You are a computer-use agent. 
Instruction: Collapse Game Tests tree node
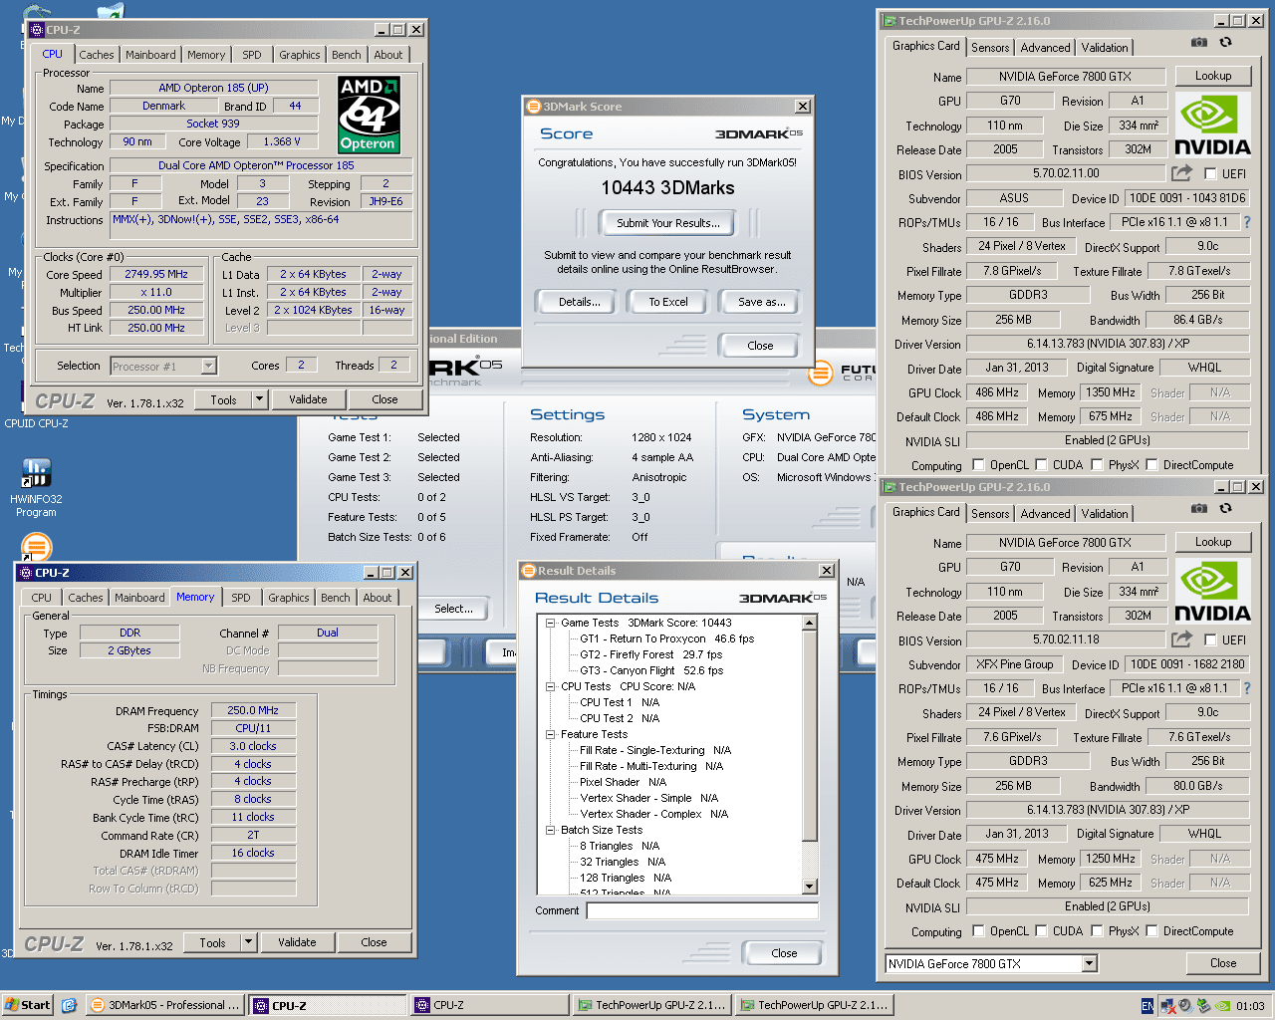[x=550, y=623]
